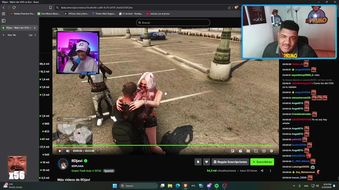This screenshot has height=190, width=339.
Task: Click yeilin25 chat username
Action: tap(296, 139)
